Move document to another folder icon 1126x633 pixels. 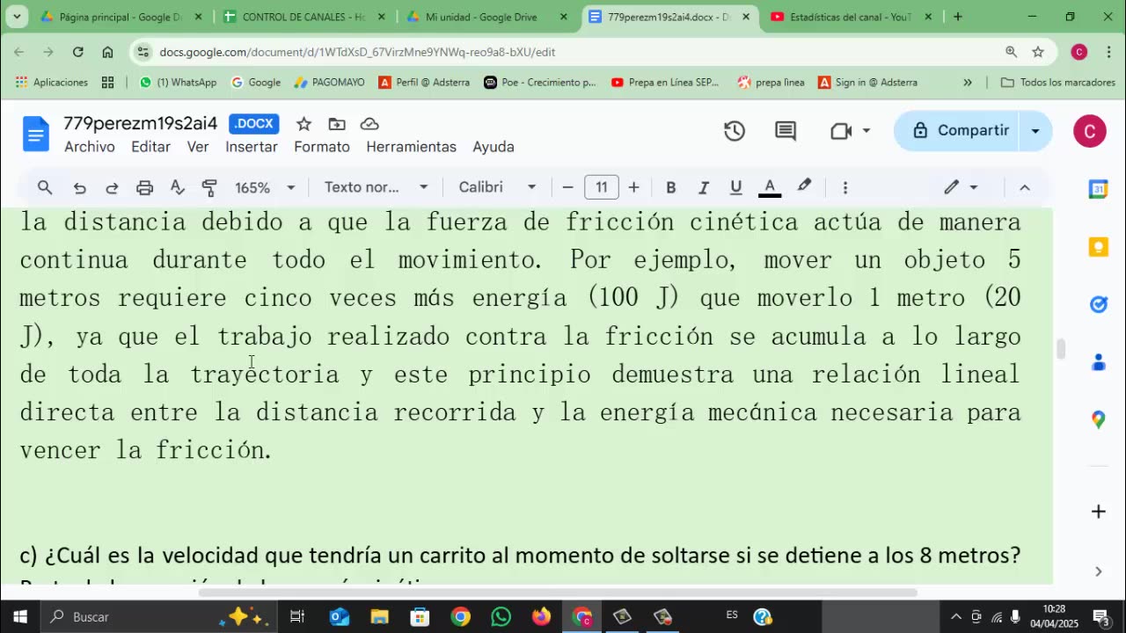[336, 124]
